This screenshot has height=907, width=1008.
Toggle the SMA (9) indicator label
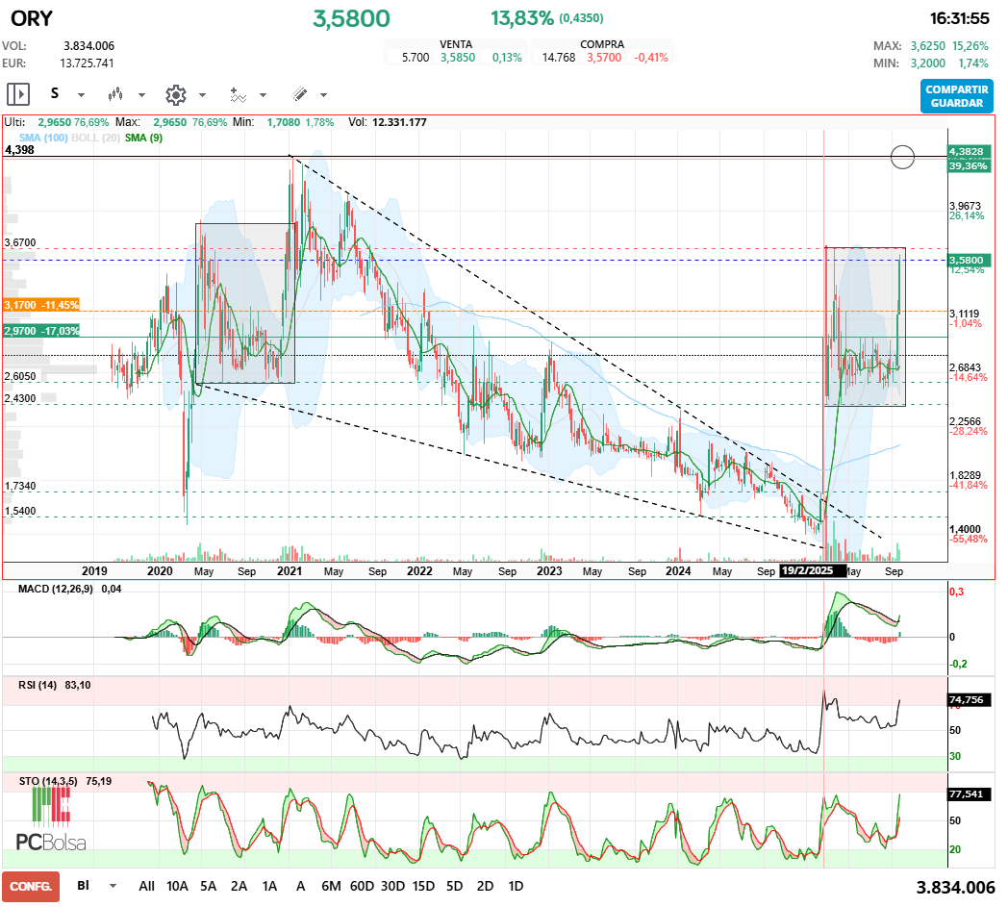[x=143, y=138]
